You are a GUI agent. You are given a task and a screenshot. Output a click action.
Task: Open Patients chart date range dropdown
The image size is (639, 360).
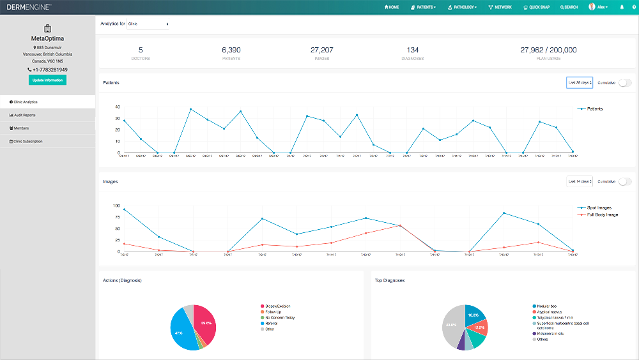[580, 83]
